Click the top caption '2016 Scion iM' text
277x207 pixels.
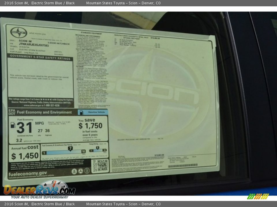[16, 3]
